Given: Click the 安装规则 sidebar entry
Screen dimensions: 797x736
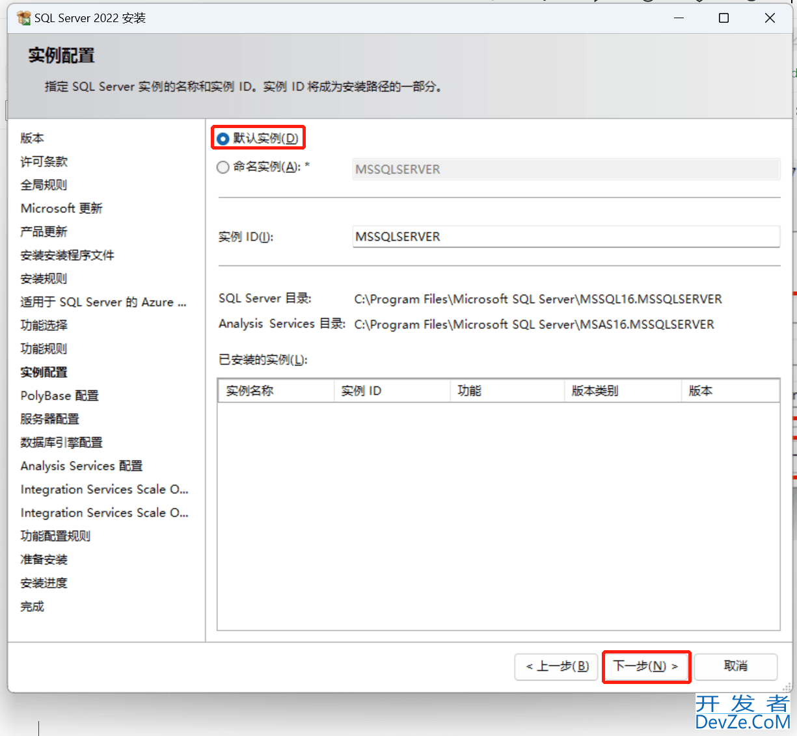Looking at the screenshot, I should (x=44, y=278).
